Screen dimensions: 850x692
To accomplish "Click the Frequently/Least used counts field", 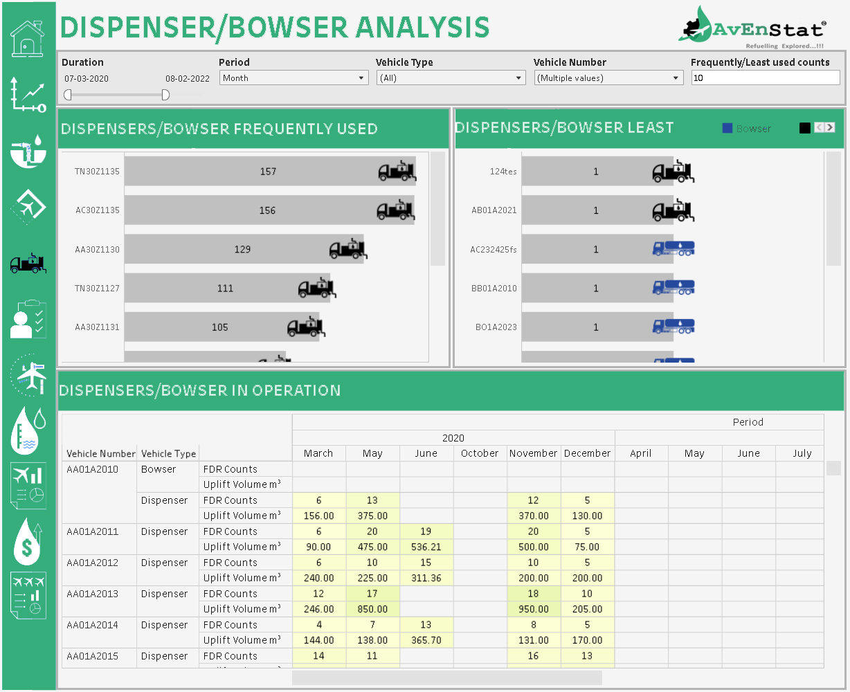I will click(765, 78).
